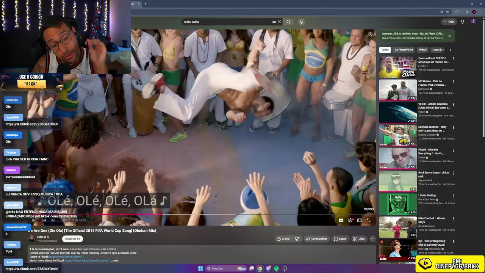Open a new Chrome tab
Screen dimensions: 485x273
tap(145, 4)
